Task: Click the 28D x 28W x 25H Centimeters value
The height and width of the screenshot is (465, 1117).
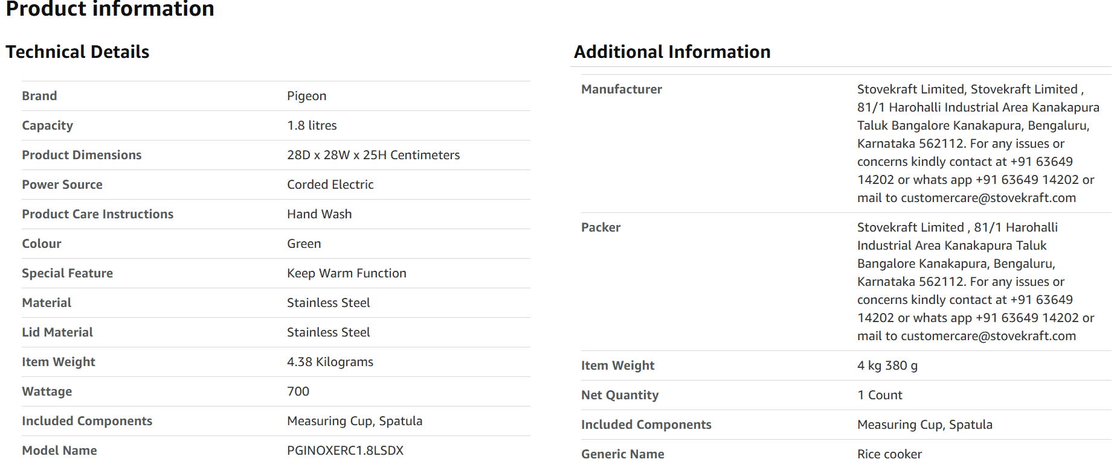Action: 373,155
